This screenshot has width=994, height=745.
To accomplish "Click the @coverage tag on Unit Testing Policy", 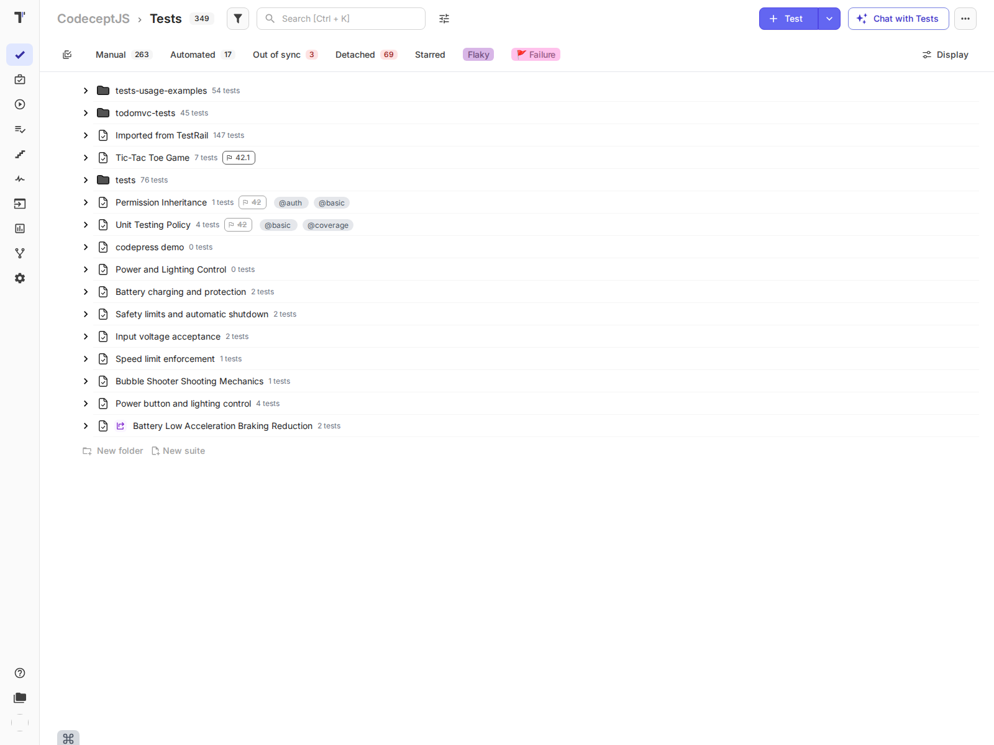I will coord(328,225).
